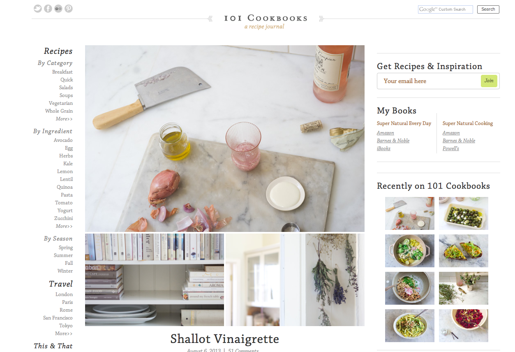Open the Twitter social icon
The height and width of the screenshot is (352, 515).
coord(38,9)
